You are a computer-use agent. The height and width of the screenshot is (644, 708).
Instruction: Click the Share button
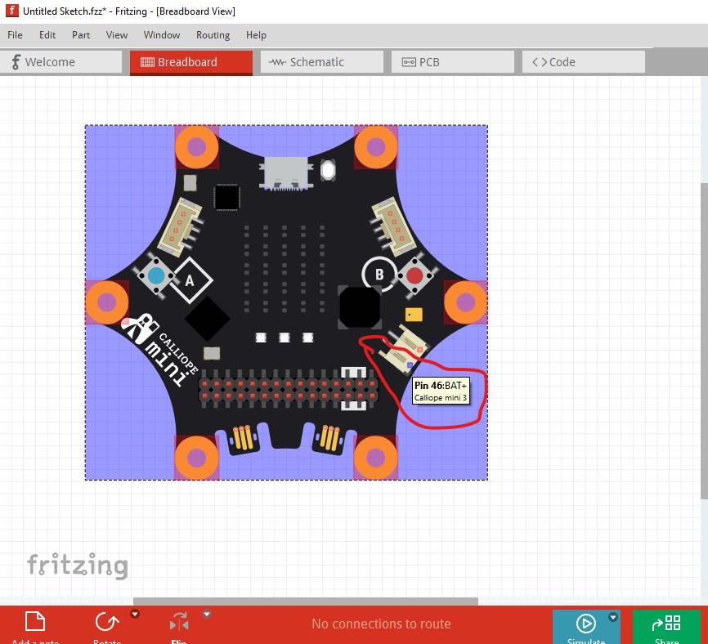tap(666, 626)
